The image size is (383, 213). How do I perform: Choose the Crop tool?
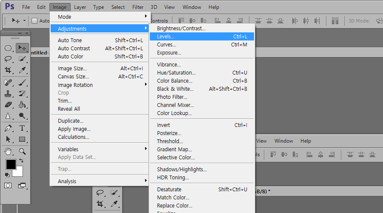coord(8,70)
